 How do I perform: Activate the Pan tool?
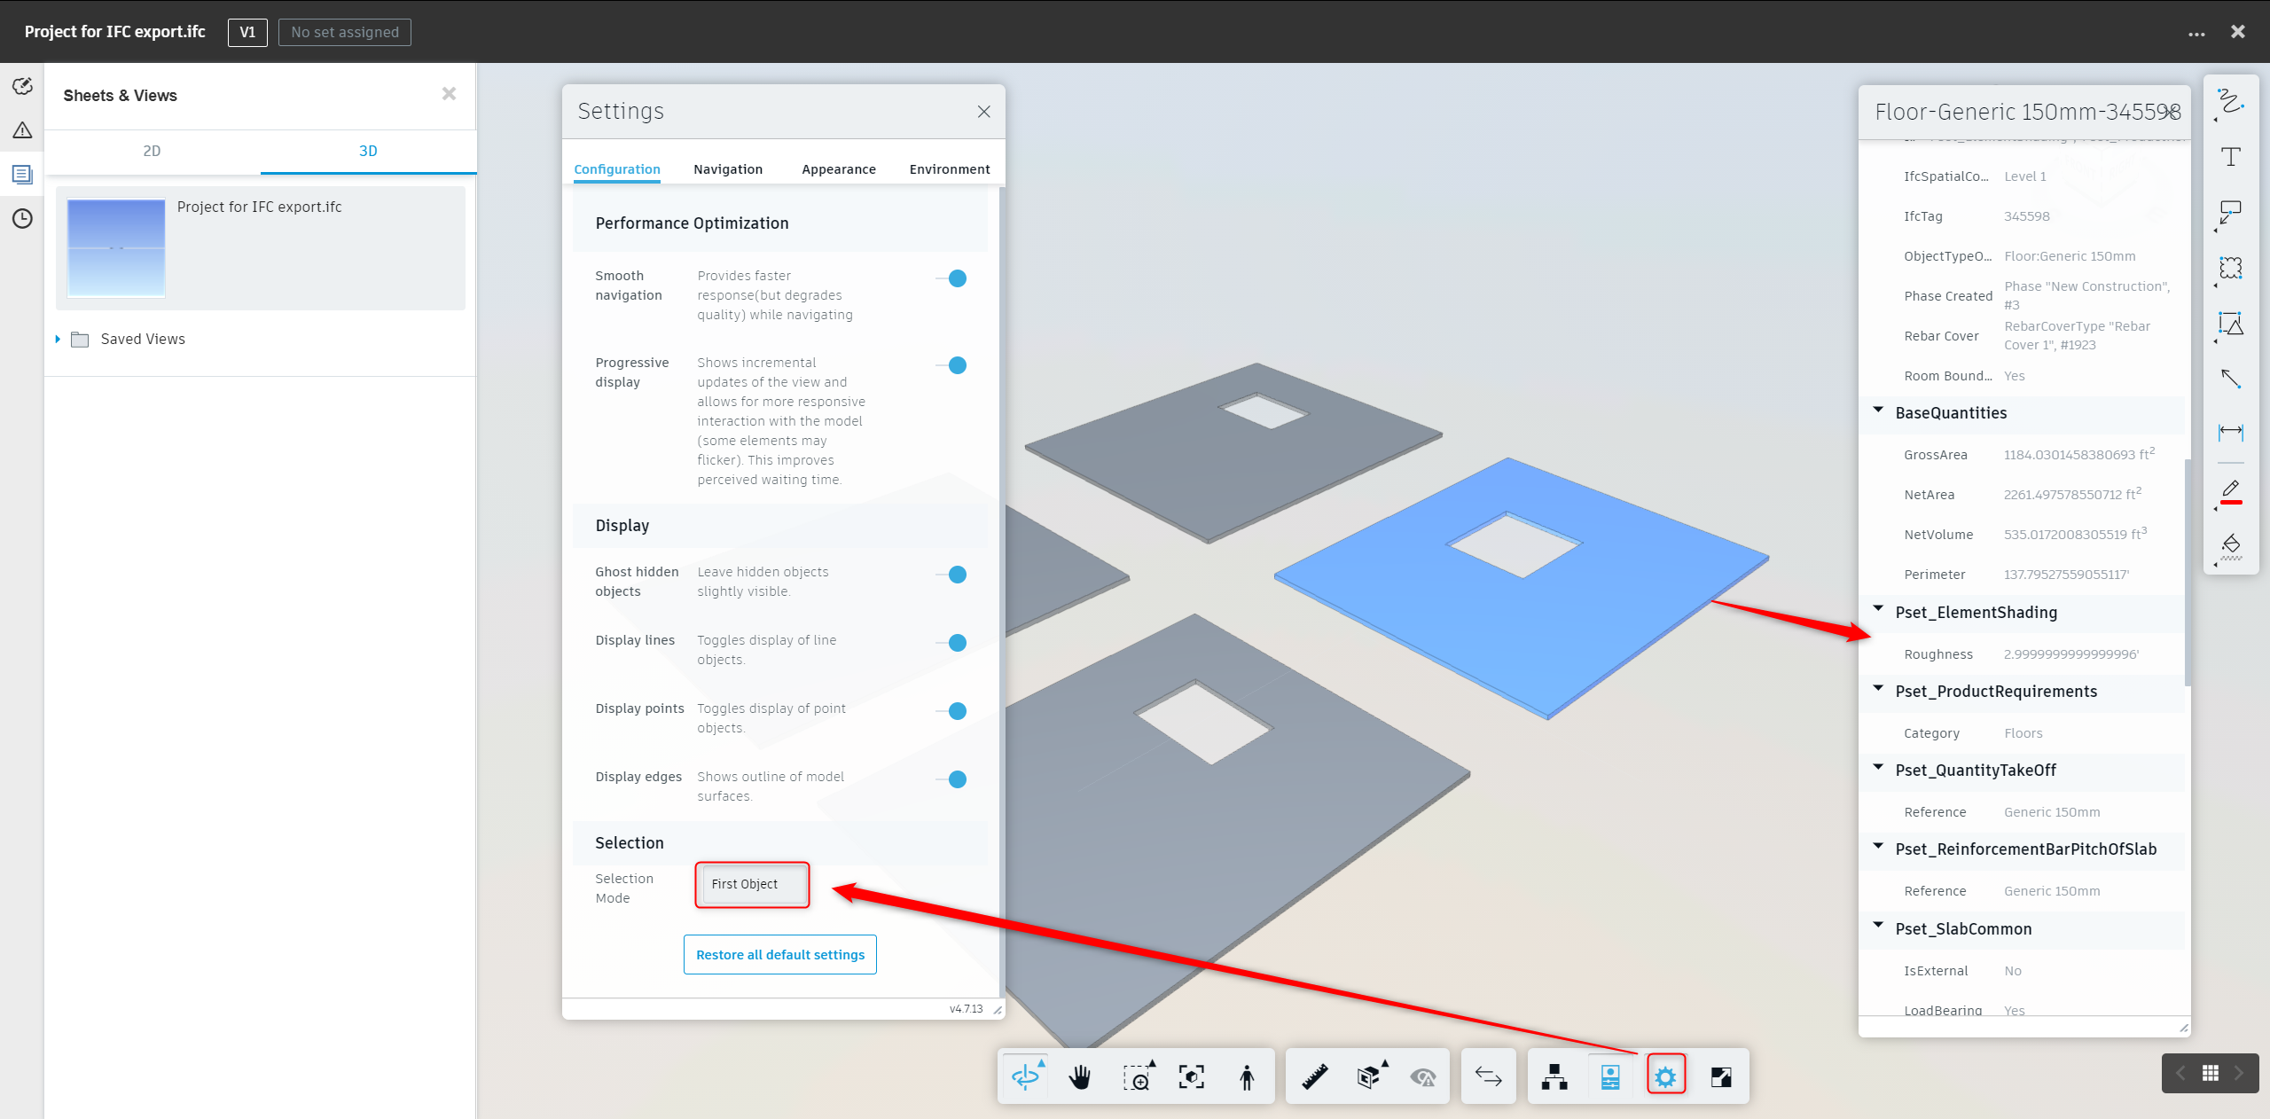(1080, 1076)
